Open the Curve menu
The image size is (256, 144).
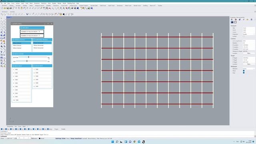[x=13, y=3]
